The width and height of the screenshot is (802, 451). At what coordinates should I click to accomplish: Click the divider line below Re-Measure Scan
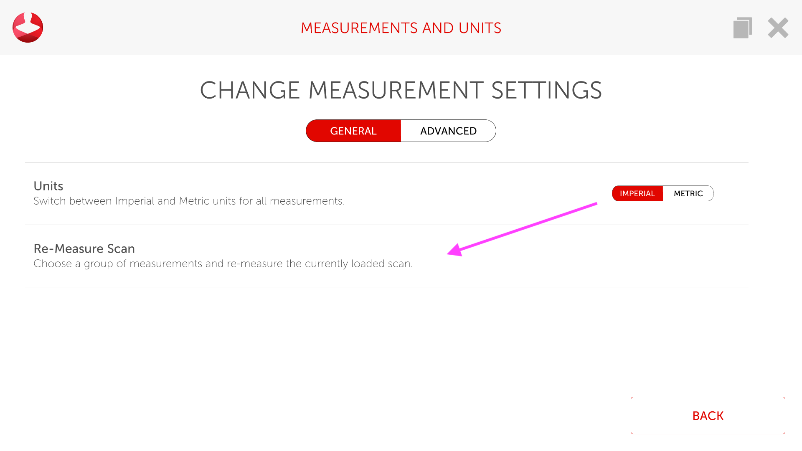(386, 287)
